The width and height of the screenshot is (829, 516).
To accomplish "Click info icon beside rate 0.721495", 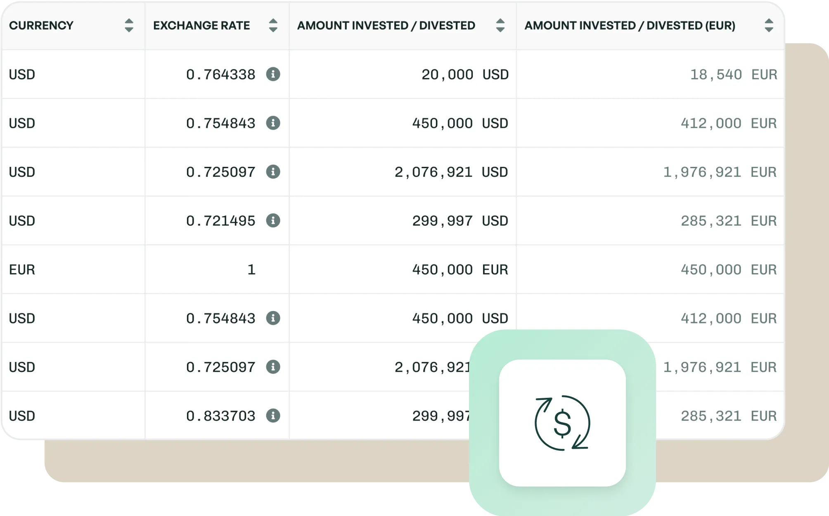I will (x=273, y=221).
